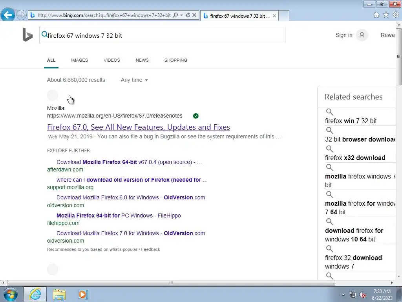Click the horizontal scrollbar thumb
Image resolution: width=402 pixels, height=302 pixels.
pos(171,283)
